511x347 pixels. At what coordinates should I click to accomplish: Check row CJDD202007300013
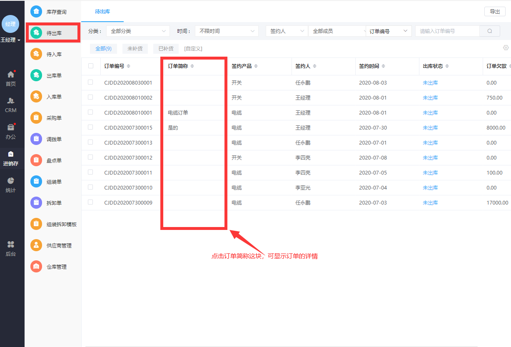pyautogui.click(x=90, y=142)
